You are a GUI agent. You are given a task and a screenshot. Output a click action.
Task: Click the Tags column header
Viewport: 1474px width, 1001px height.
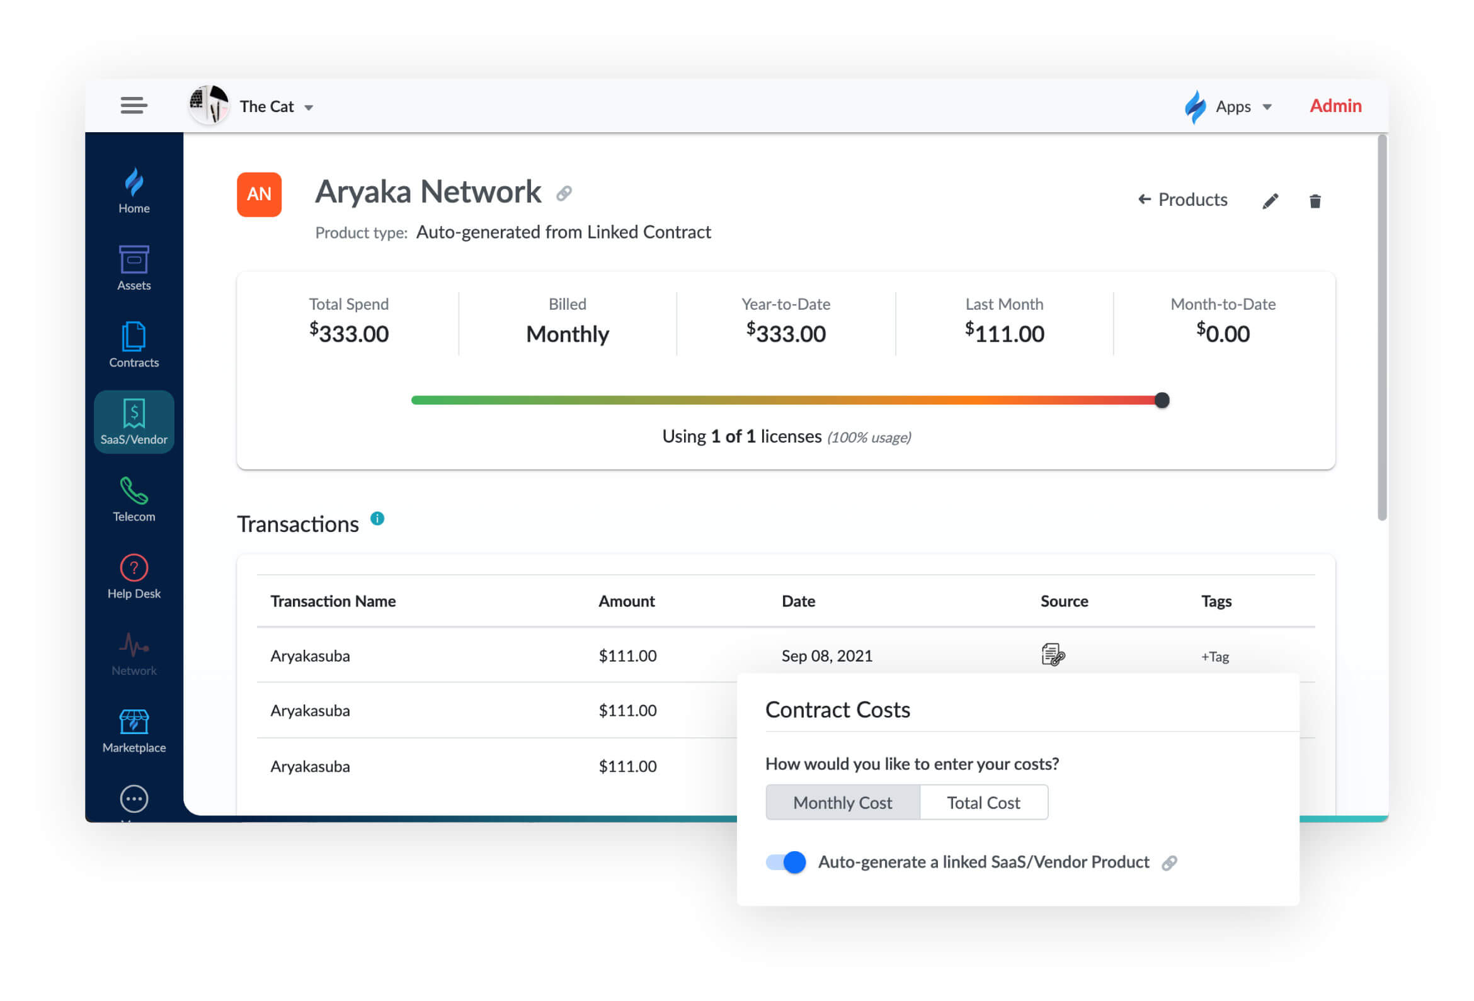1216,601
